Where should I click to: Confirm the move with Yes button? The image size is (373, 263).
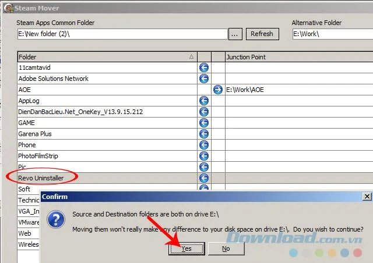point(186,249)
